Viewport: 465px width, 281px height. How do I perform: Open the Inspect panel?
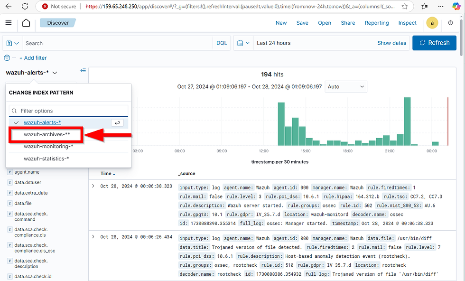407,23
